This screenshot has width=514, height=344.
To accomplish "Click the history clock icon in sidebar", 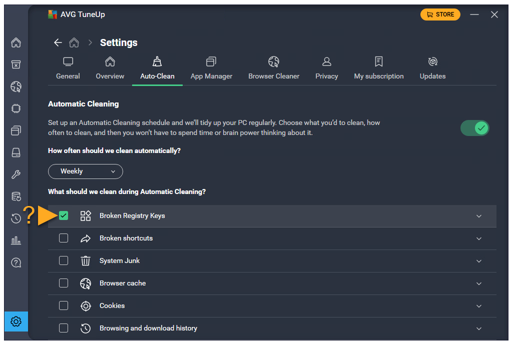I will 16,218.
